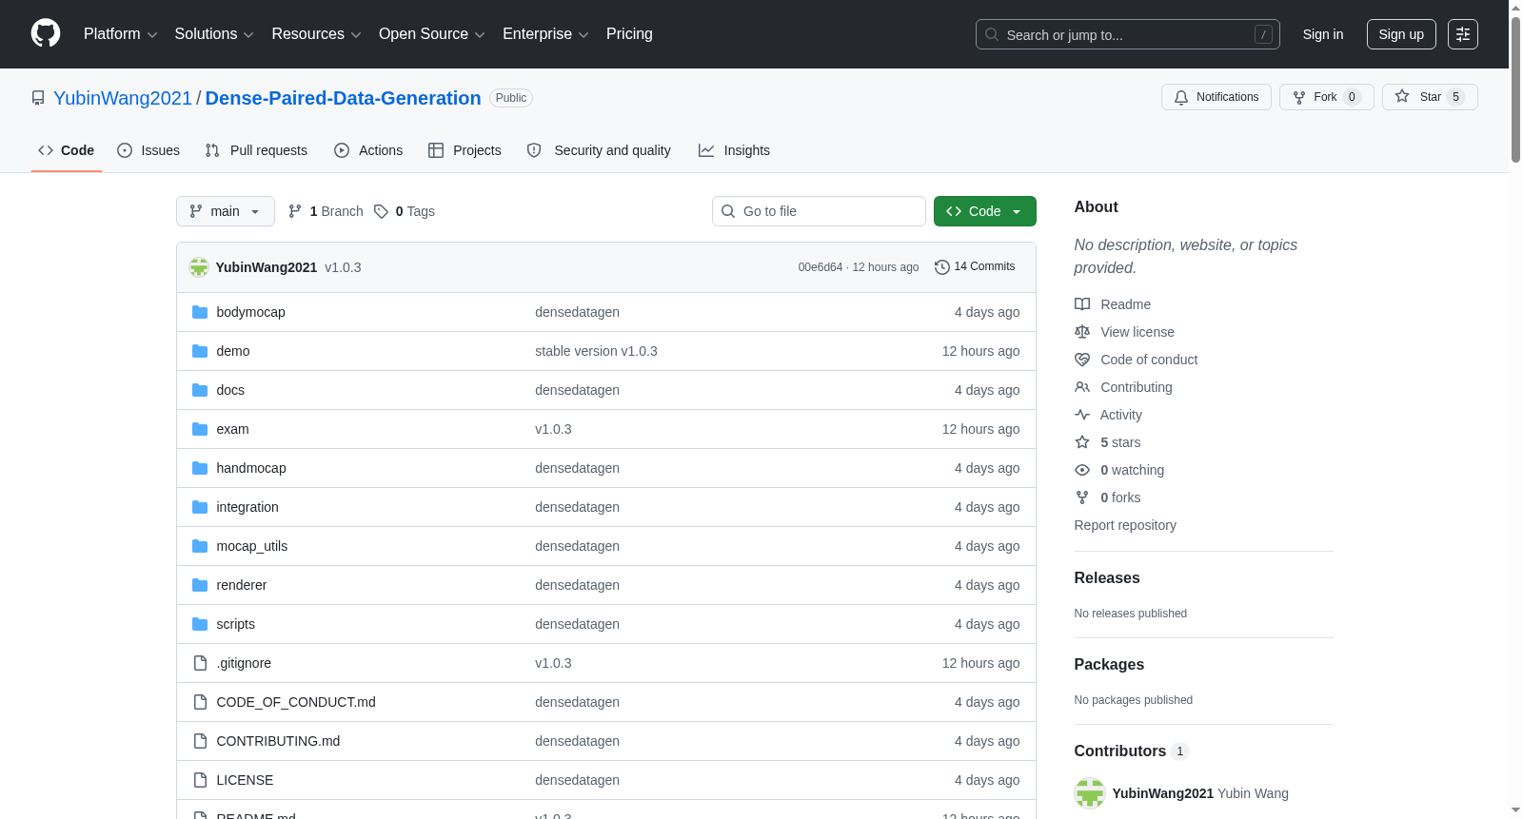
Task: Open the YubinWang2021 owner link
Action: [x=123, y=98]
